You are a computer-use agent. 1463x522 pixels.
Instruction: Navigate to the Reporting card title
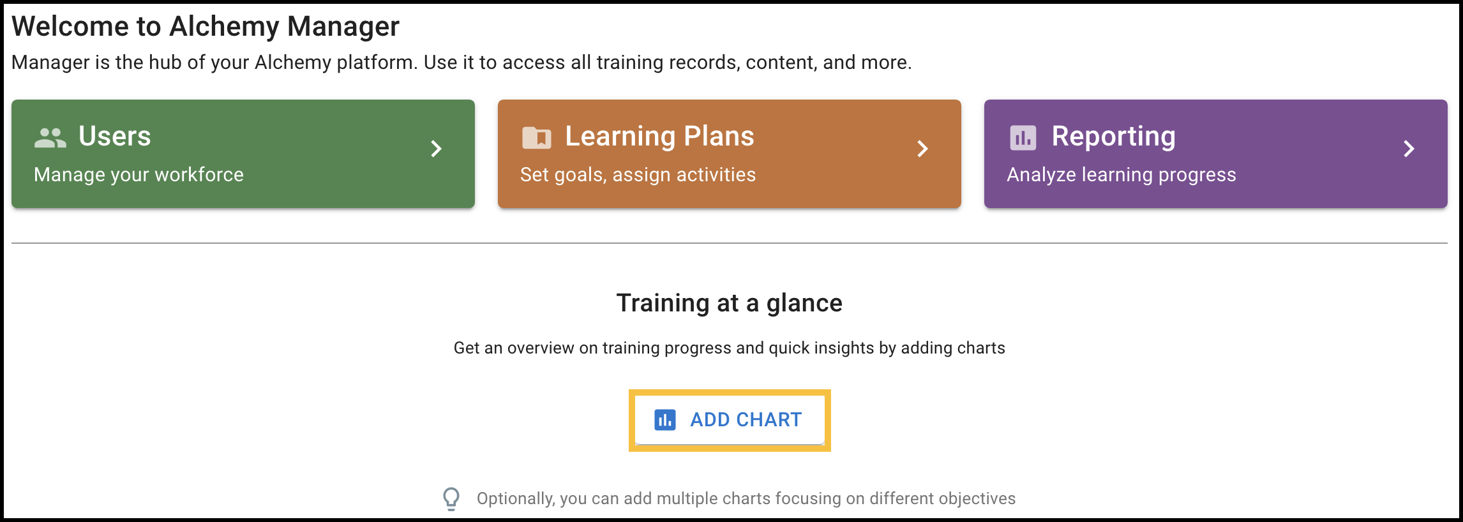pos(1113,136)
